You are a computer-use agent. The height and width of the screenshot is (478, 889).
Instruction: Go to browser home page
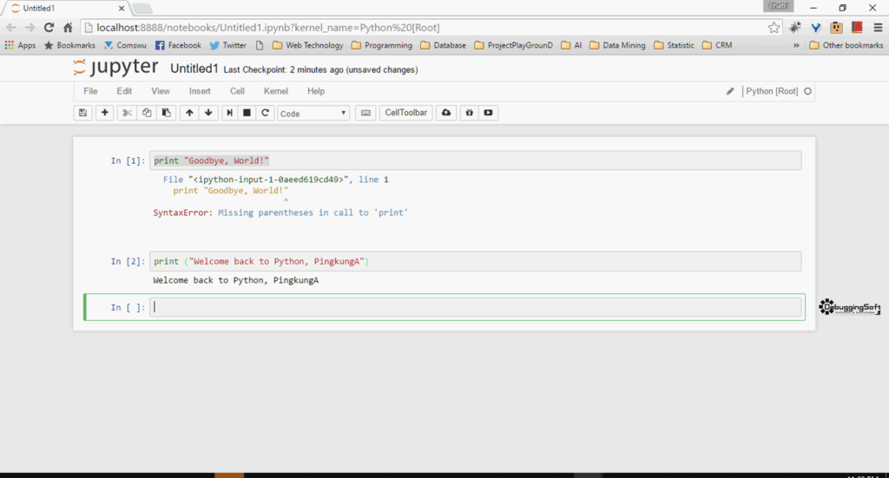click(x=68, y=27)
